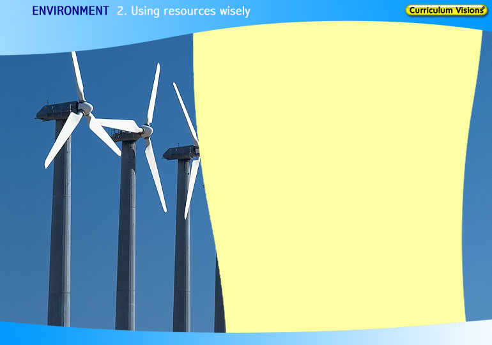492x345 pixels.
Task: Click the Curriculum Visions logo button
Action: (446, 10)
